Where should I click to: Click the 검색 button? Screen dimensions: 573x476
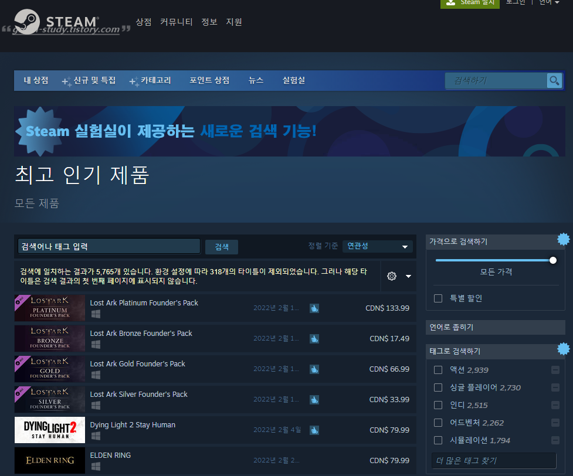222,247
